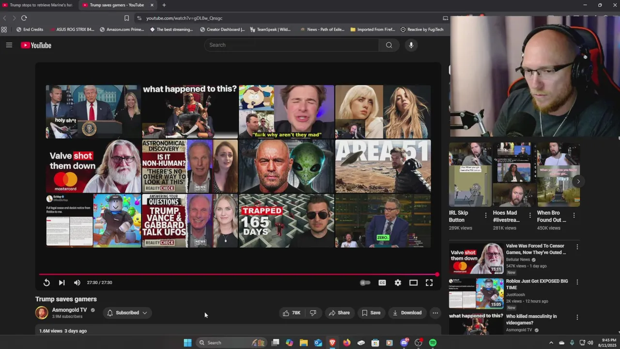The height and width of the screenshot is (349, 620).
Task: Go back in browser history
Action: 4,18
